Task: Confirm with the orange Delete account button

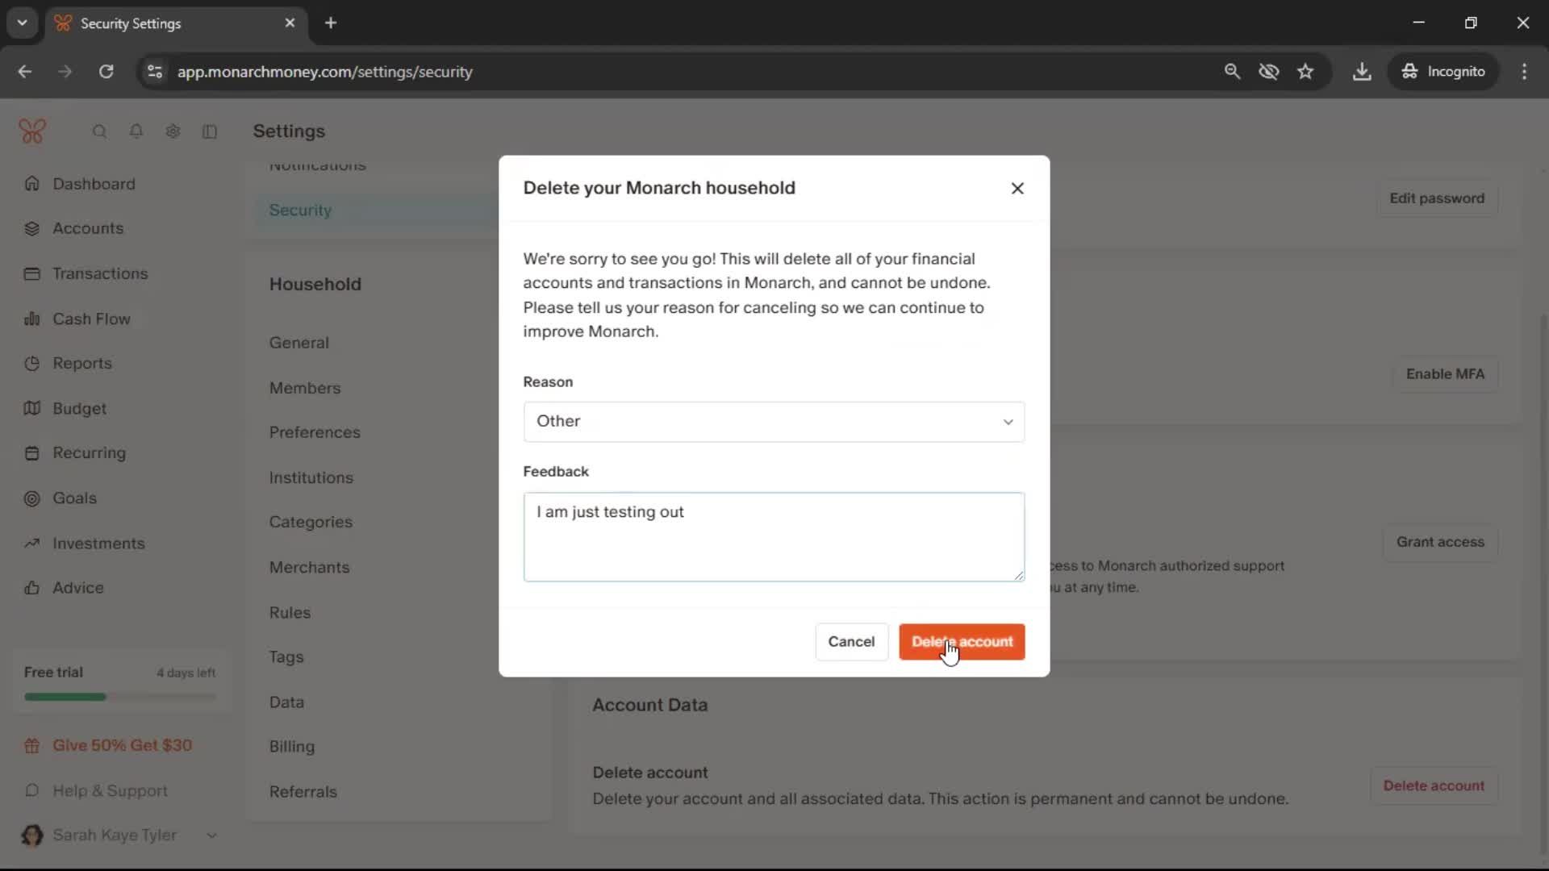Action: [962, 642]
